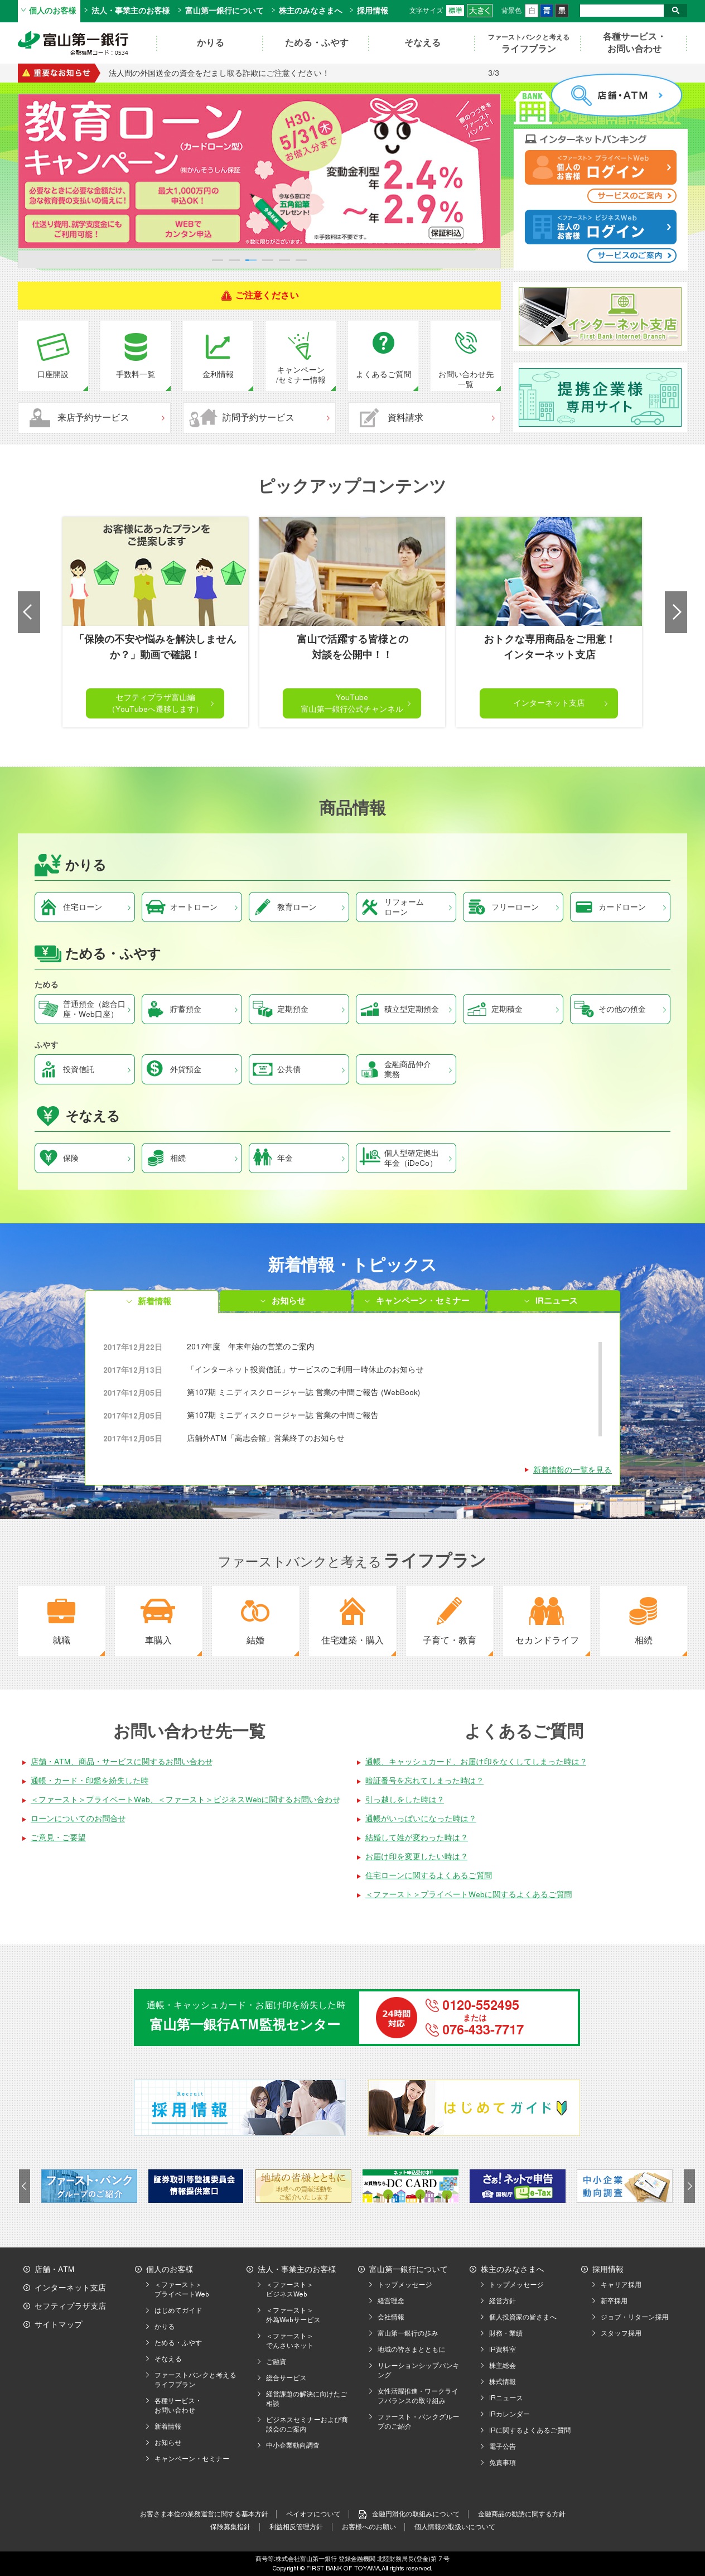Switch background color to black swatch
Viewport: 705px width, 2576px height.
tap(561, 11)
